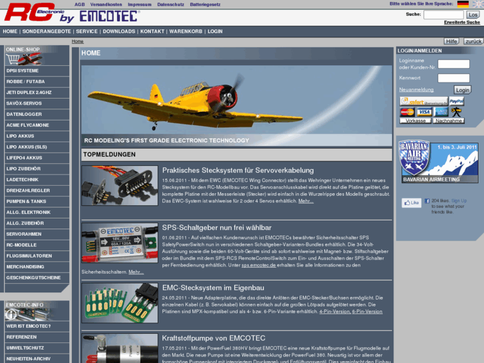Click the Facebook Like button
This screenshot has width=484, height=363.
click(x=411, y=203)
